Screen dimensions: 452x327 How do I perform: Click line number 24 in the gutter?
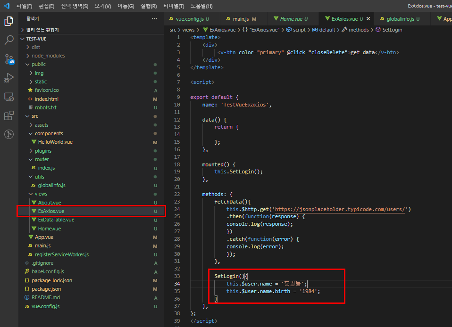(177, 209)
